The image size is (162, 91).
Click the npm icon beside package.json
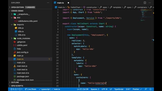pos(15,76)
